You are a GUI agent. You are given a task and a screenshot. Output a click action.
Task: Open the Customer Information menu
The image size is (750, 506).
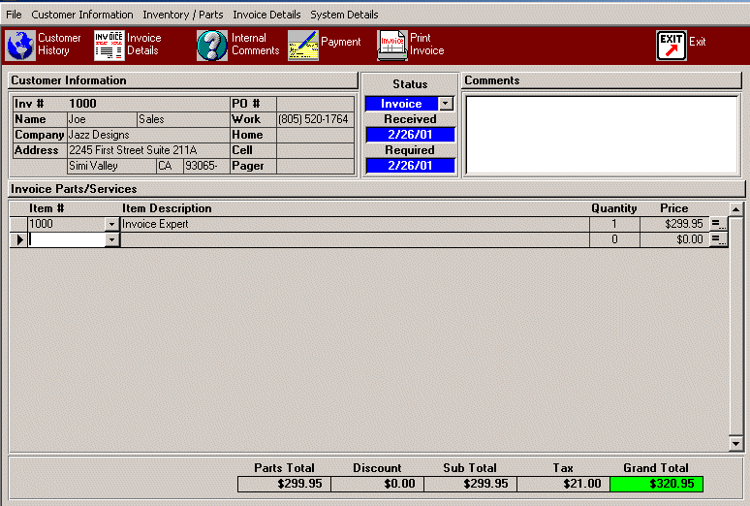(82, 15)
